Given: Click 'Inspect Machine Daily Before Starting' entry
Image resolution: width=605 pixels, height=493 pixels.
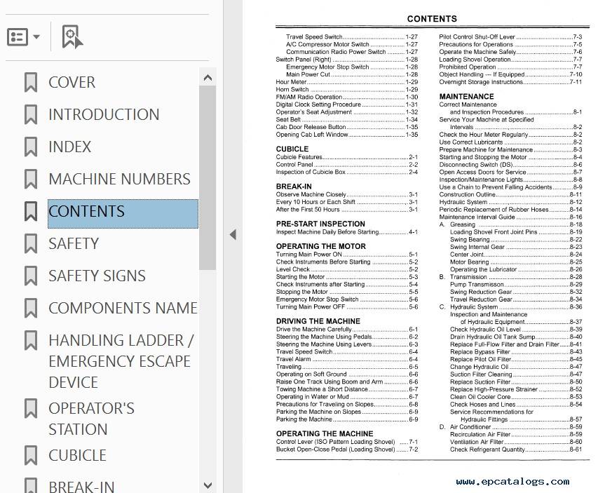Looking at the screenshot, I should pos(347,231).
